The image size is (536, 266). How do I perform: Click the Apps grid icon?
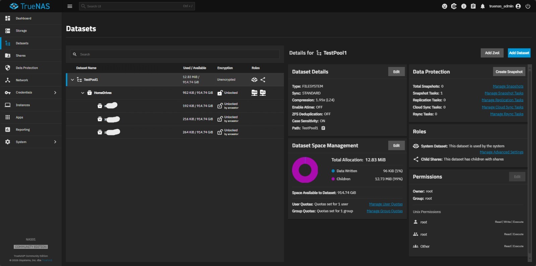point(8,117)
